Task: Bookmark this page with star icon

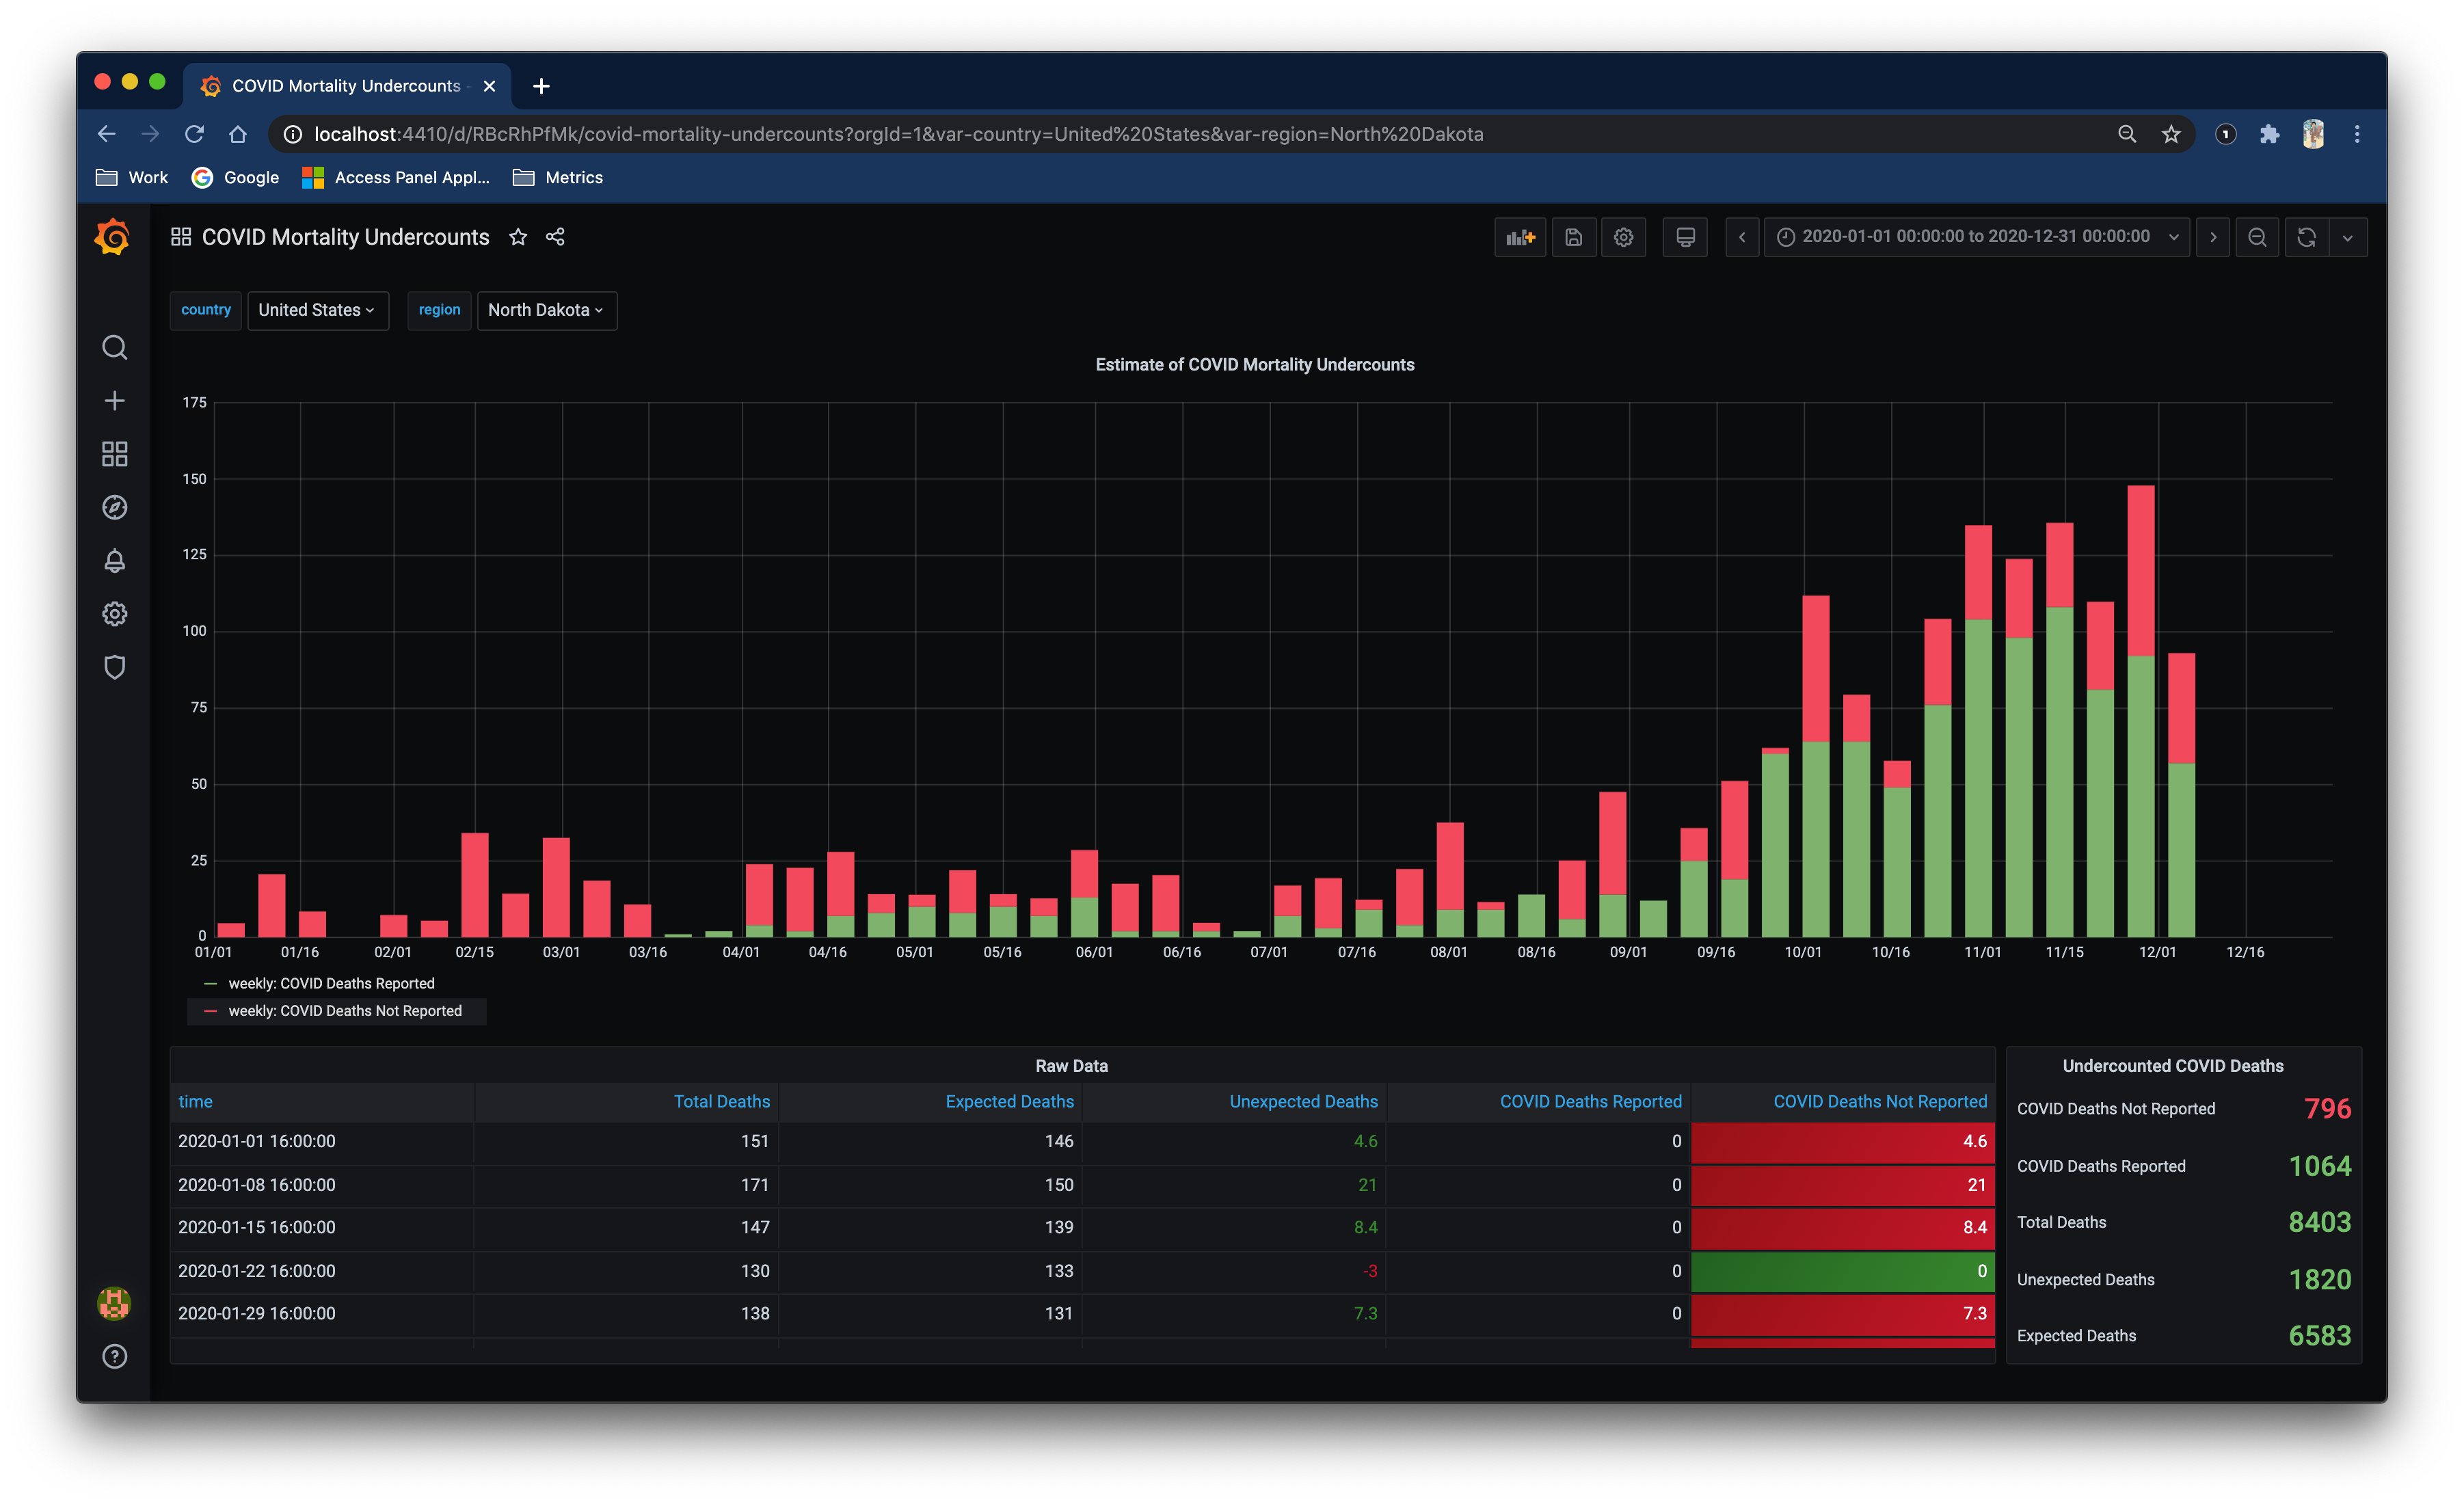Action: click(x=2171, y=134)
